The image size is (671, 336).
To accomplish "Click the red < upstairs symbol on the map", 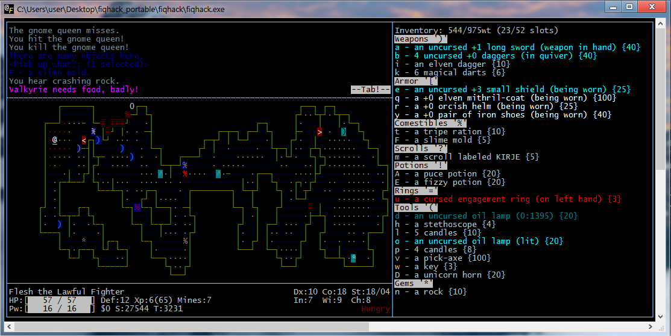I will point(84,140).
